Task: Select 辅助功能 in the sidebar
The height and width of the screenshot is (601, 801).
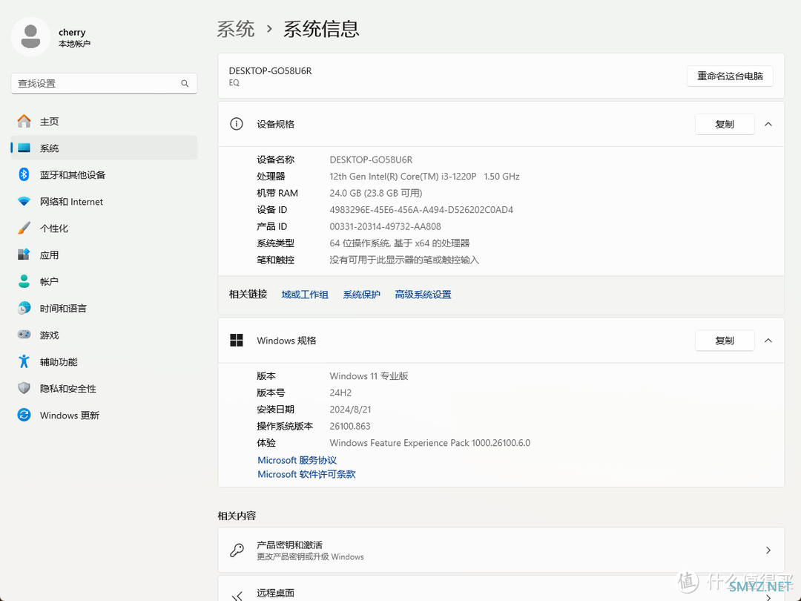Action: 104,361
